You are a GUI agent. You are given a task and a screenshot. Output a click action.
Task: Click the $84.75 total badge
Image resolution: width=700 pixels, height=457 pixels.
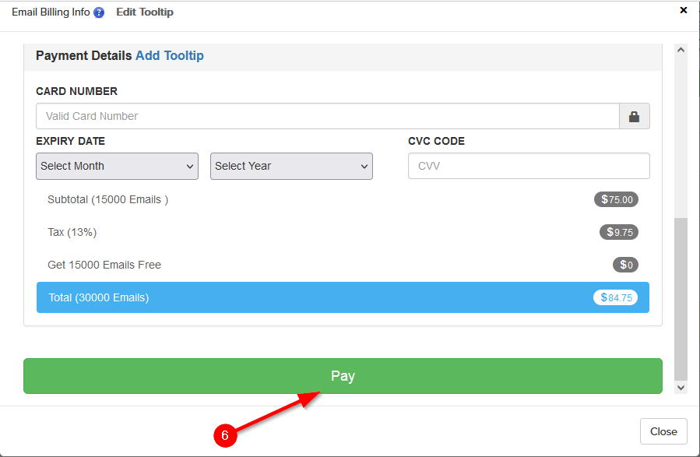tap(615, 297)
